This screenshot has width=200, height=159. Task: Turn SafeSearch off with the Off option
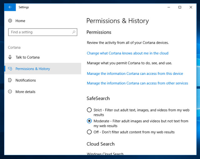pyautogui.click(x=89, y=132)
